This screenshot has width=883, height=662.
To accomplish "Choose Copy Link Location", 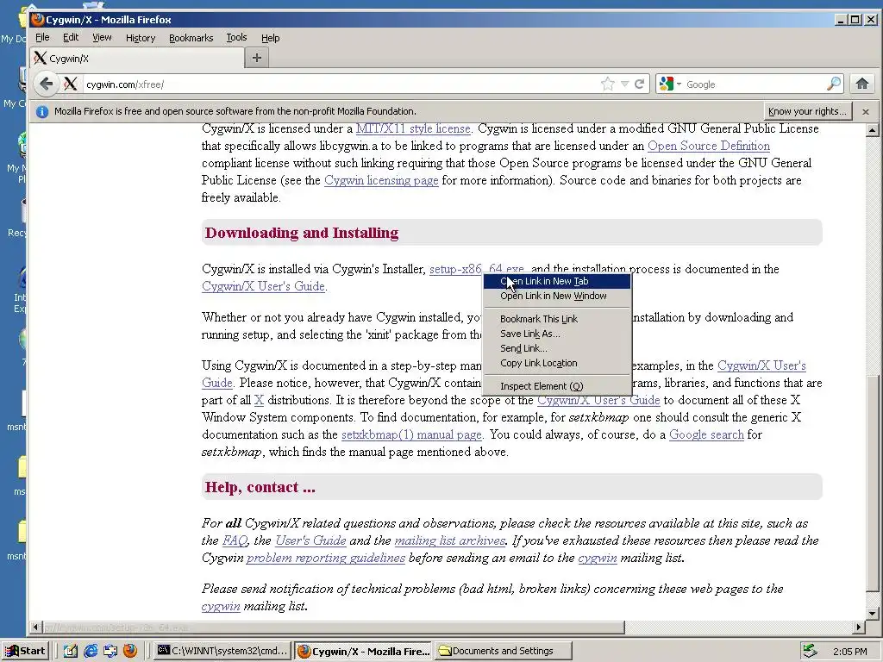I will point(557,363).
